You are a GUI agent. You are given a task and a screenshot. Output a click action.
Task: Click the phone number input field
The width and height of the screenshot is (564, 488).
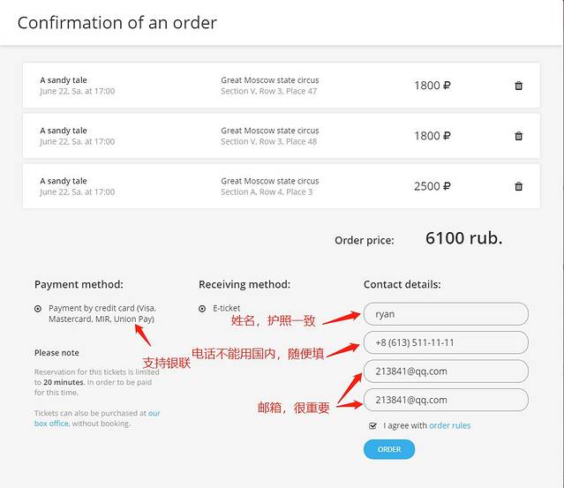tap(446, 342)
